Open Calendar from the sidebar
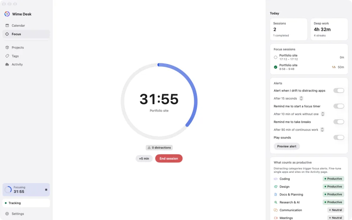The image size is (352, 220). [26, 26]
